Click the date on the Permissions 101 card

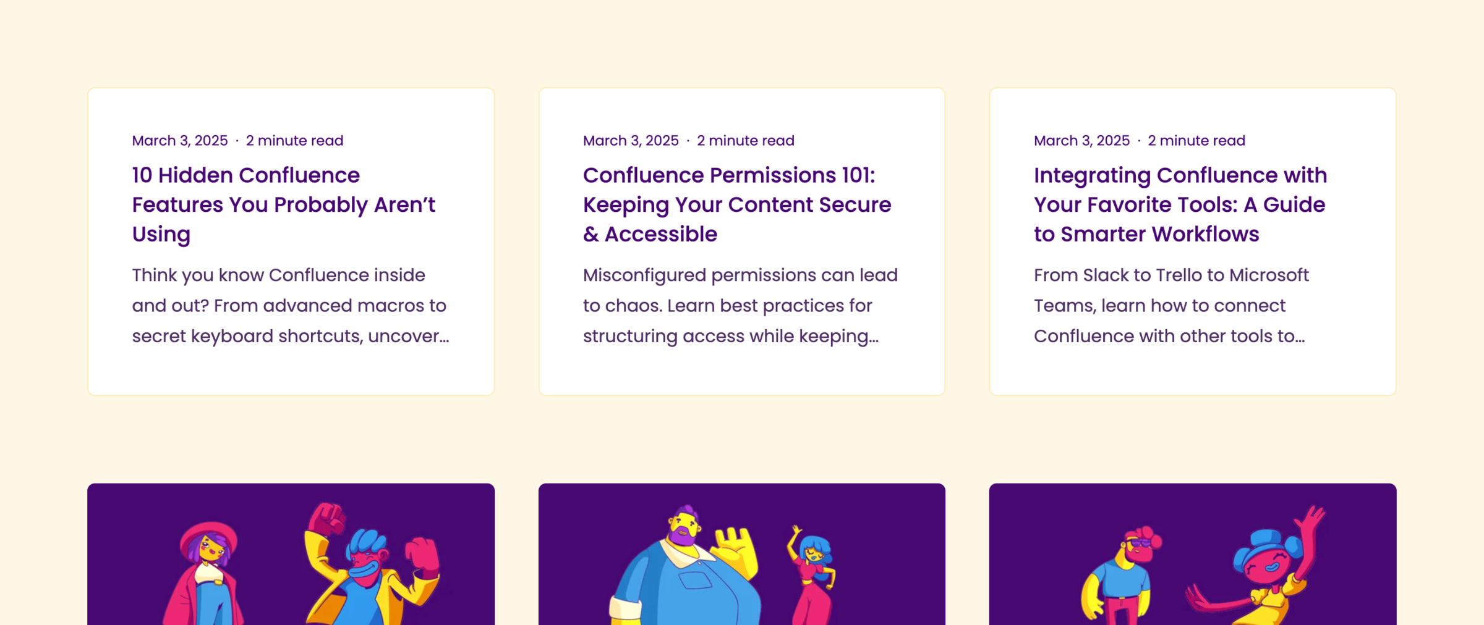pyautogui.click(x=631, y=141)
